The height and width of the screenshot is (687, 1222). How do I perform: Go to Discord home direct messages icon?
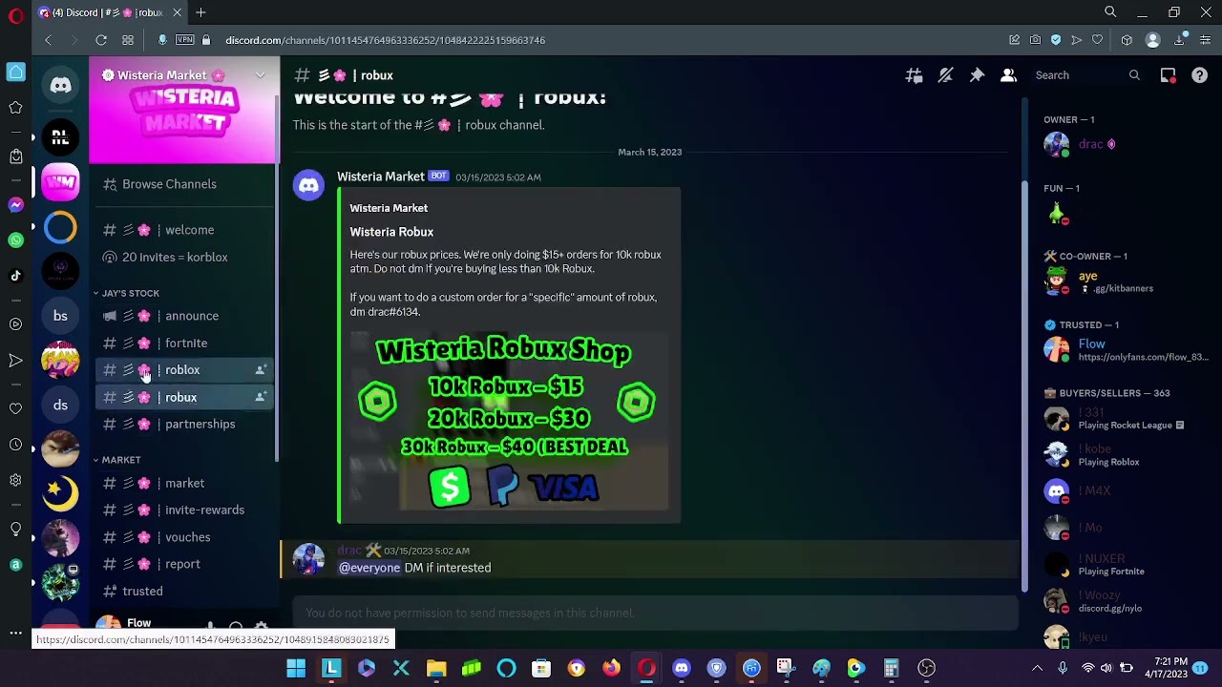click(x=60, y=85)
